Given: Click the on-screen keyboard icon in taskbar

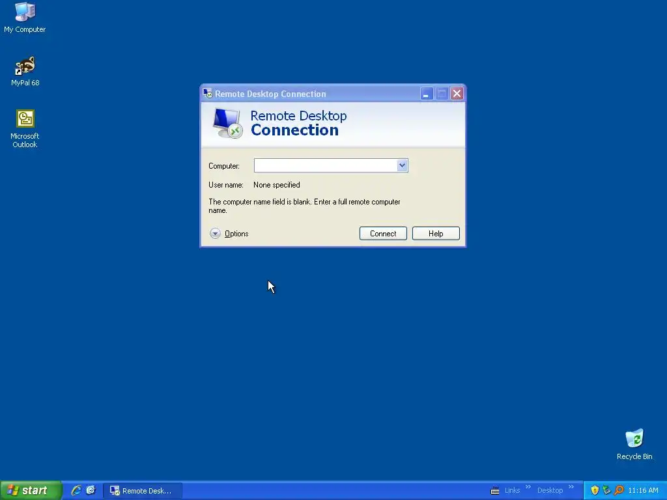Looking at the screenshot, I should tap(495, 491).
